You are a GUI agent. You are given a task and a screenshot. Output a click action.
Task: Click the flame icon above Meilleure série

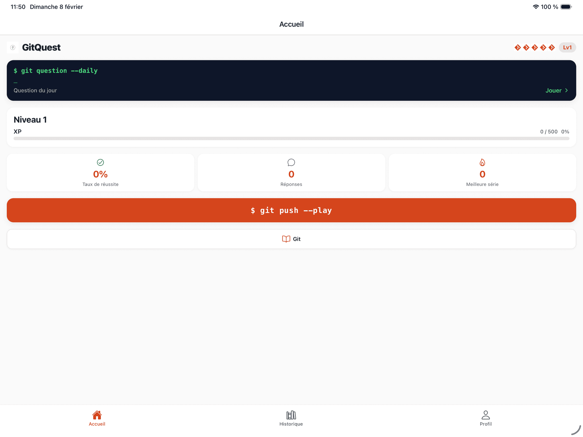tap(482, 162)
